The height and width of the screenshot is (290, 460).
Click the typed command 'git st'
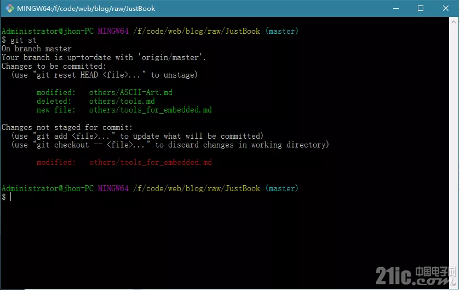pos(23,40)
